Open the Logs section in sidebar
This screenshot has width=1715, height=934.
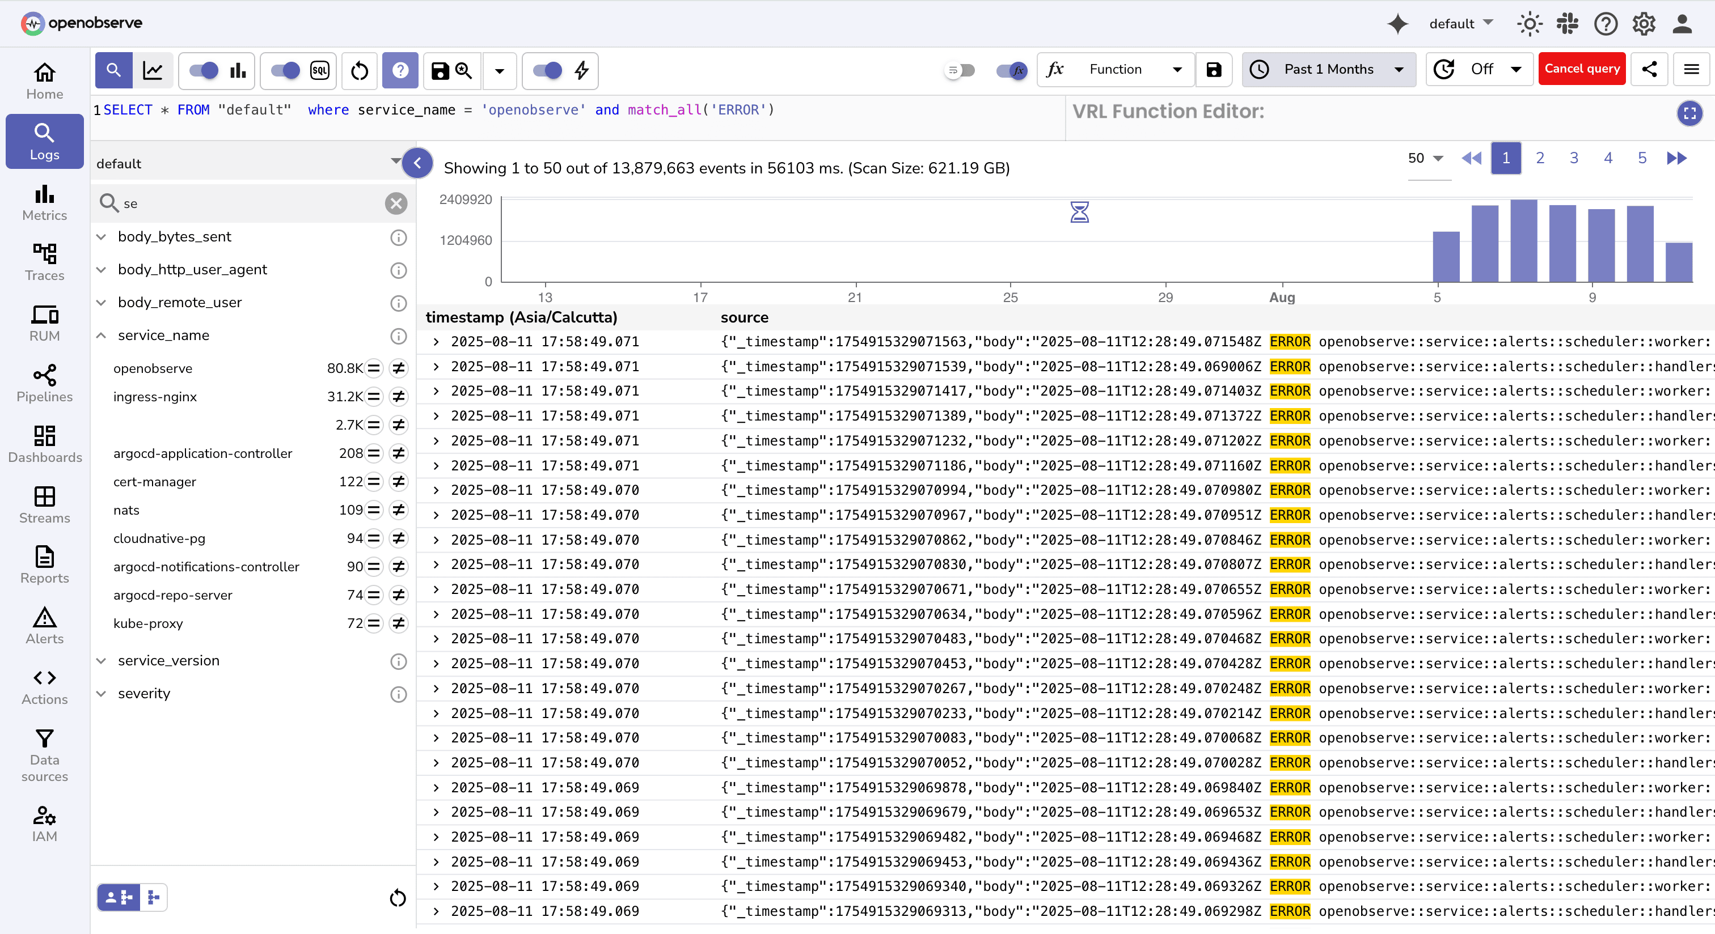coord(44,141)
